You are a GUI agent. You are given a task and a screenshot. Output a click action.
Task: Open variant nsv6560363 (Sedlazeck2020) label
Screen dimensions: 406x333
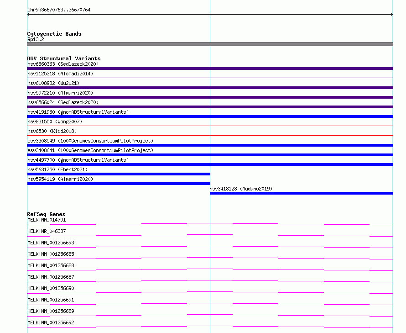tap(63, 64)
